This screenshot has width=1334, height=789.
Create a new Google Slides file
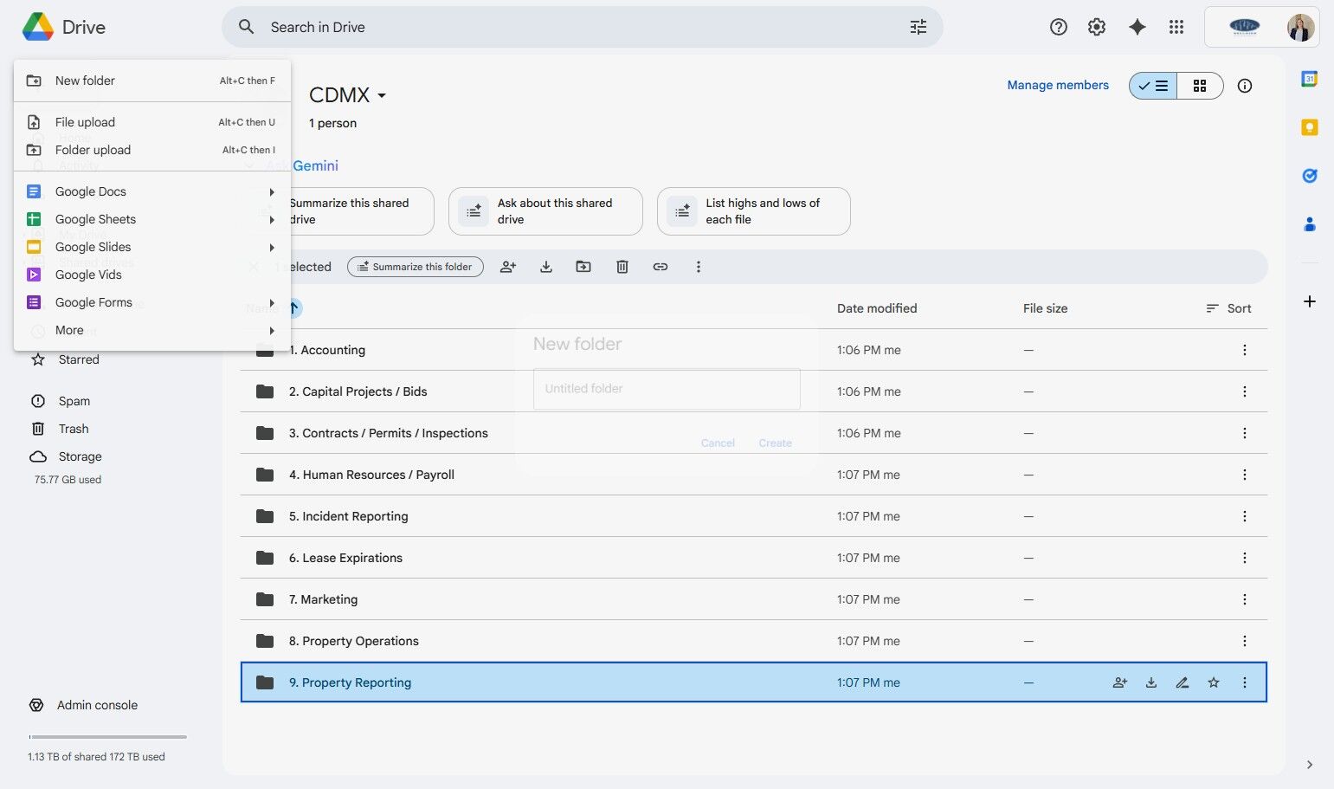152,247
